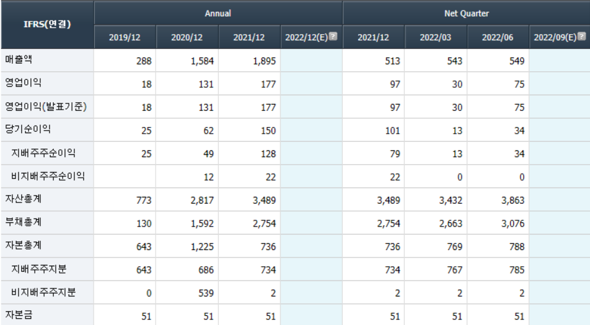Click the 매출액 value 1,895
590x325 pixels.
pos(264,61)
